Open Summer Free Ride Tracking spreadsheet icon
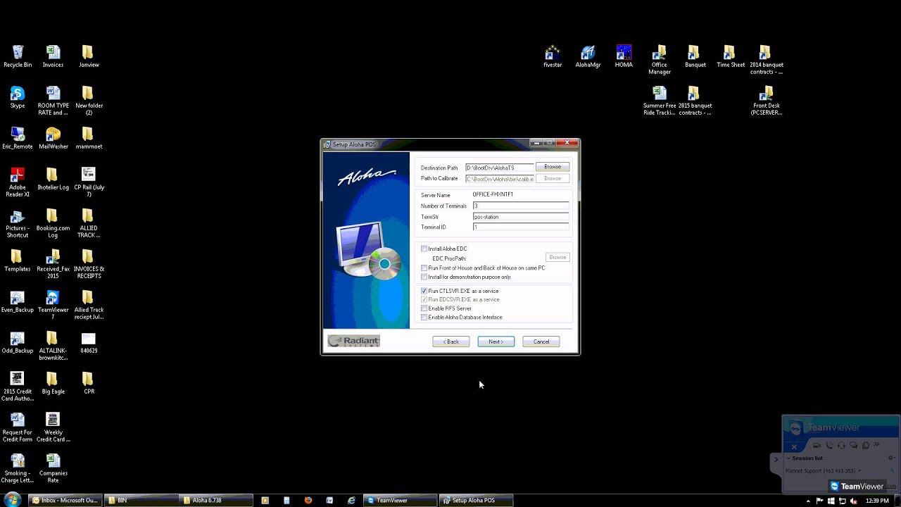 tap(660, 101)
